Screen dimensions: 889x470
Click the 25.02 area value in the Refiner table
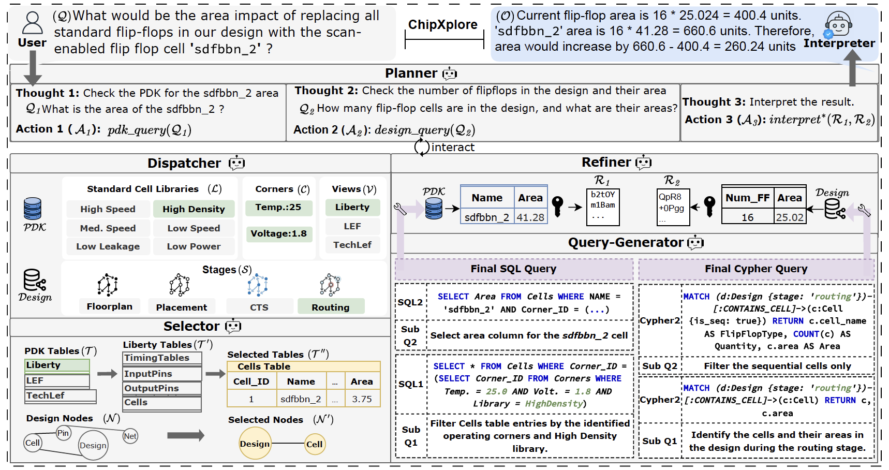(x=790, y=217)
